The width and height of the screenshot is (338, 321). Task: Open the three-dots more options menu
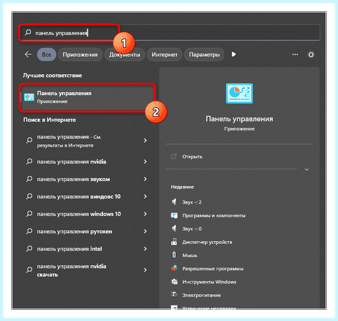[295, 55]
